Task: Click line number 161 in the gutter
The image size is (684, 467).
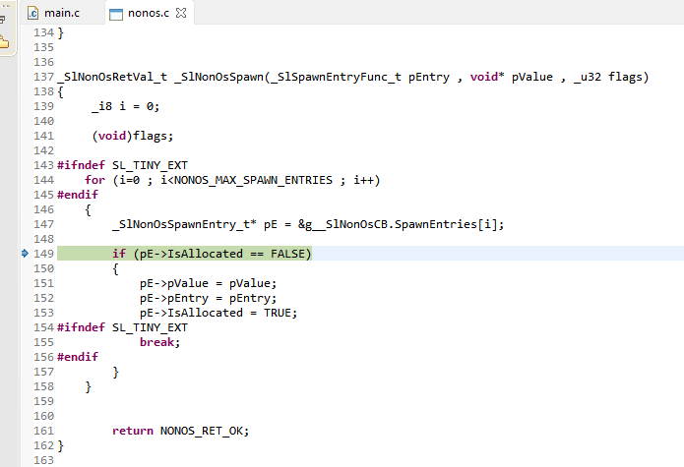Action: (x=43, y=431)
